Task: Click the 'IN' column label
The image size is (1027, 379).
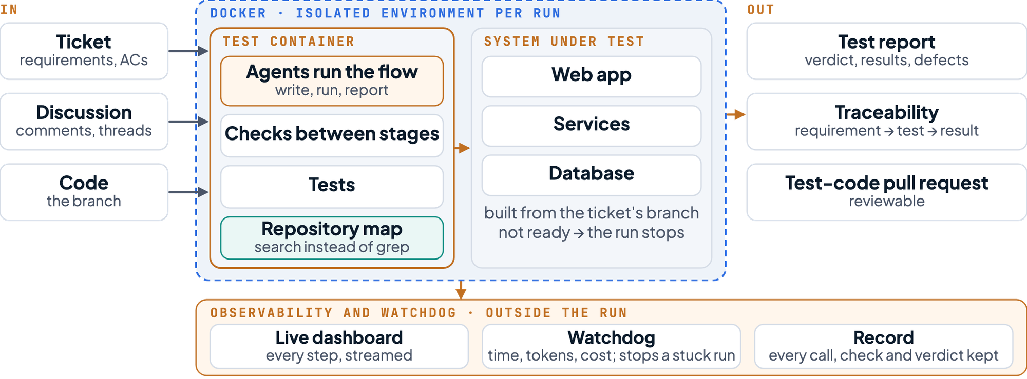Action: (x=9, y=10)
